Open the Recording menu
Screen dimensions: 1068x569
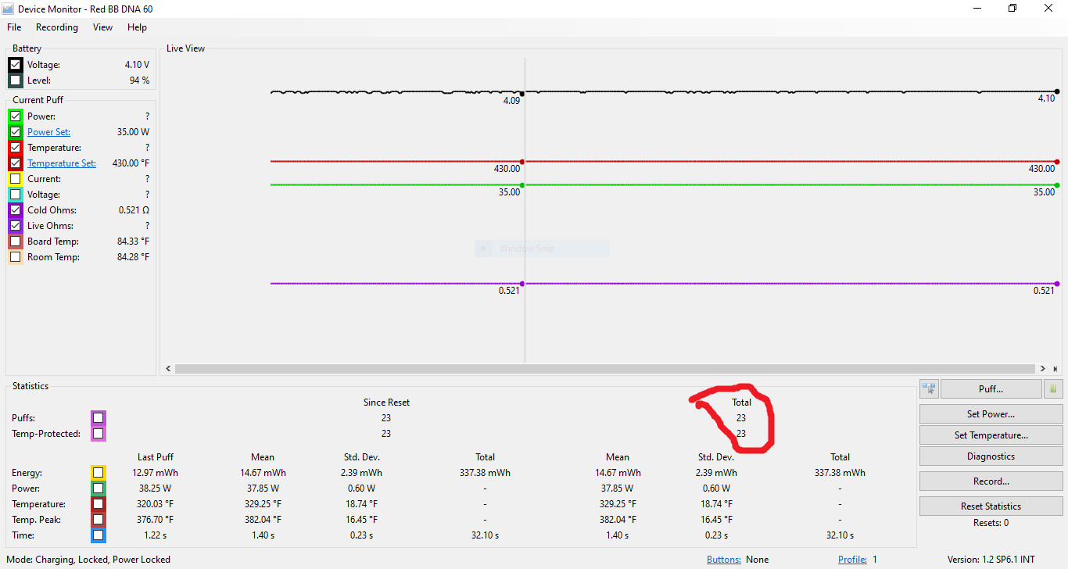(x=57, y=27)
